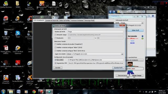The width and height of the screenshot is (168, 94).
Task: Enable the Ubicación Juego checkbox
Action: [x=55, y=35]
